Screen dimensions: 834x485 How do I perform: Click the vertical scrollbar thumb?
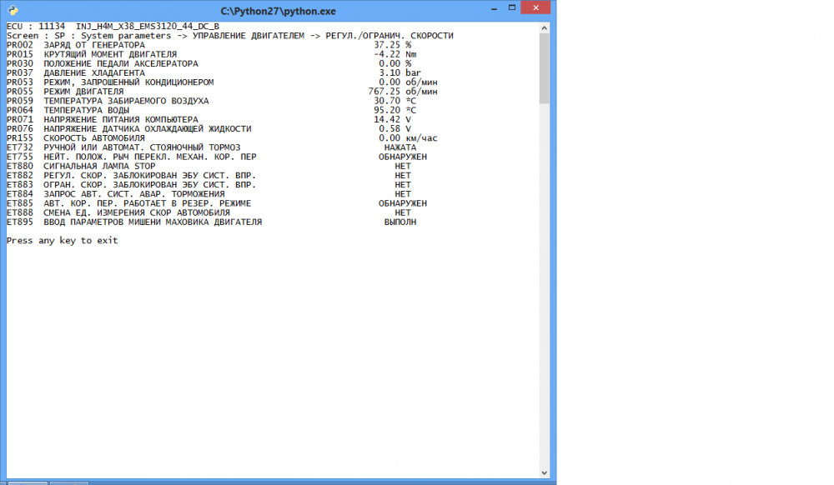coord(544,68)
